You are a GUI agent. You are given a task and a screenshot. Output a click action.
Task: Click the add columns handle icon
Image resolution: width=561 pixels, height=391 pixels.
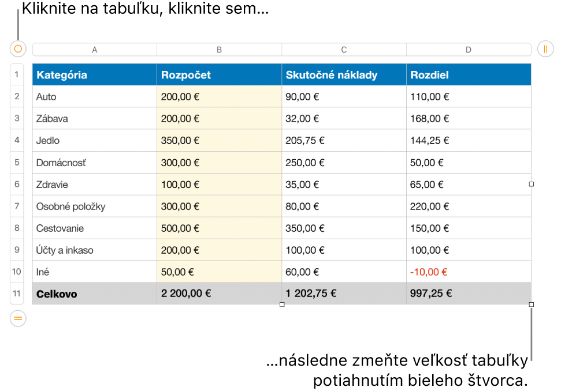coord(545,49)
